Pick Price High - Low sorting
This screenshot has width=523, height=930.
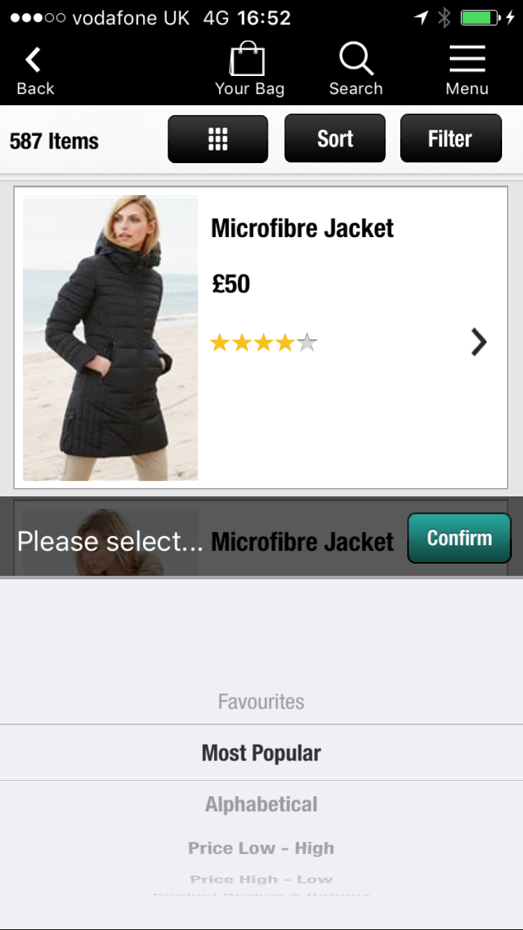click(x=261, y=879)
